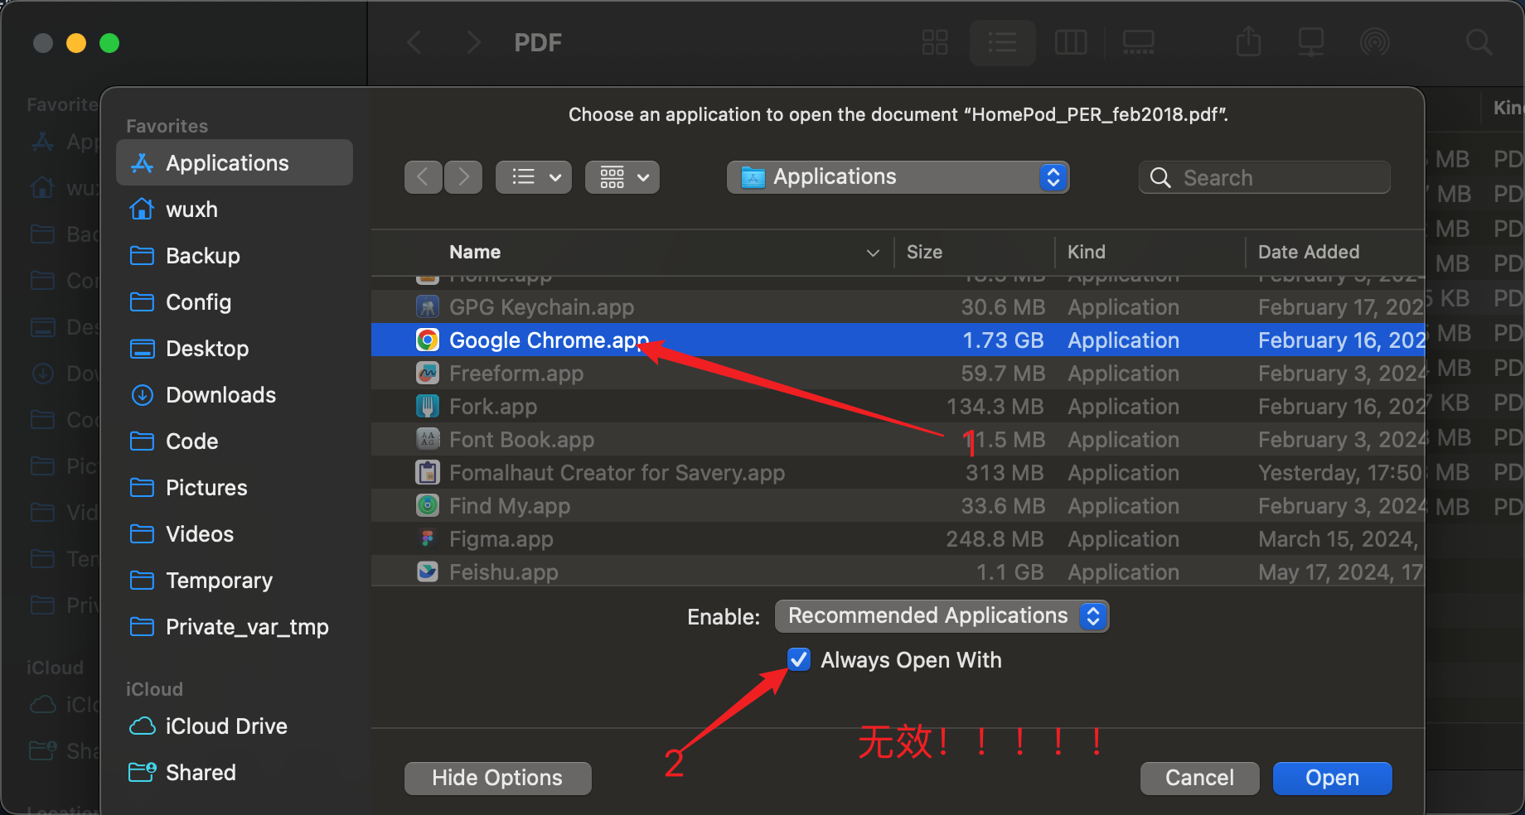Screen dimensions: 1525x815
Task: Click the Find My app icon
Action: tap(428, 506)
